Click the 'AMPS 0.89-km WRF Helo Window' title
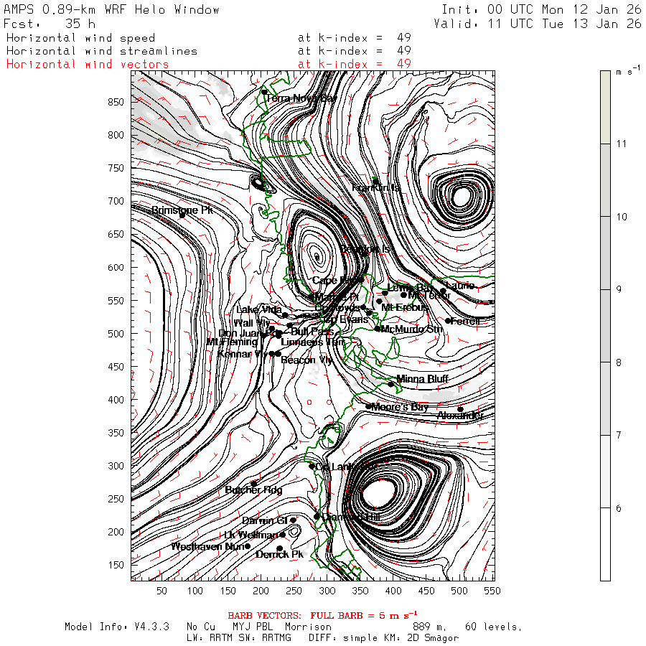 tap(111, 9)
